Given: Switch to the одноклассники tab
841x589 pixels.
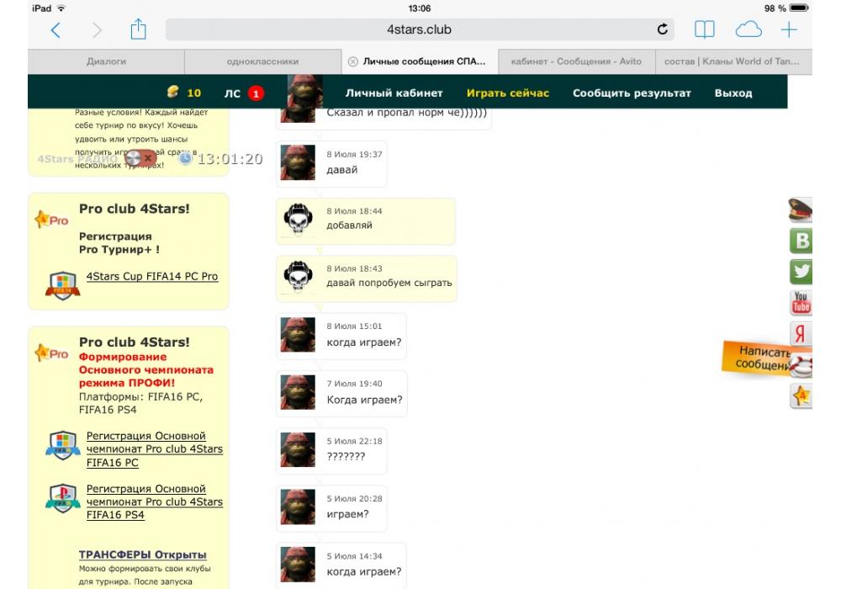Looking at the screenshot, I should pyautogui.click(x=262, y=61).
